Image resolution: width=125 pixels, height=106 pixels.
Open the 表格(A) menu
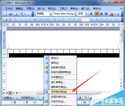tap(74, 9)
